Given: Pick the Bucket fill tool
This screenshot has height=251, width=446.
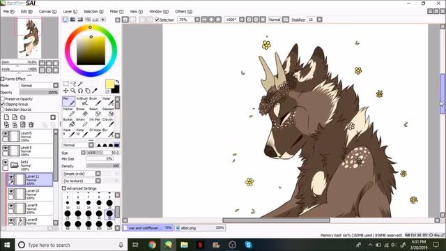Looking at the screenshot, I should (68, 123).
